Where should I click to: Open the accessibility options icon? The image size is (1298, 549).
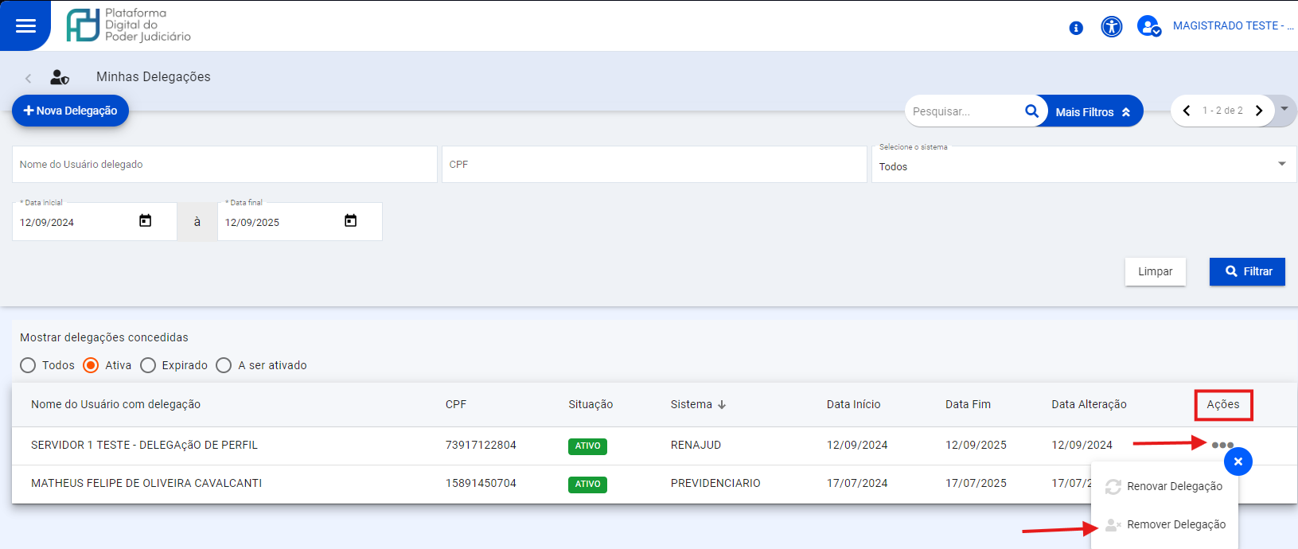pos(1111,27)
